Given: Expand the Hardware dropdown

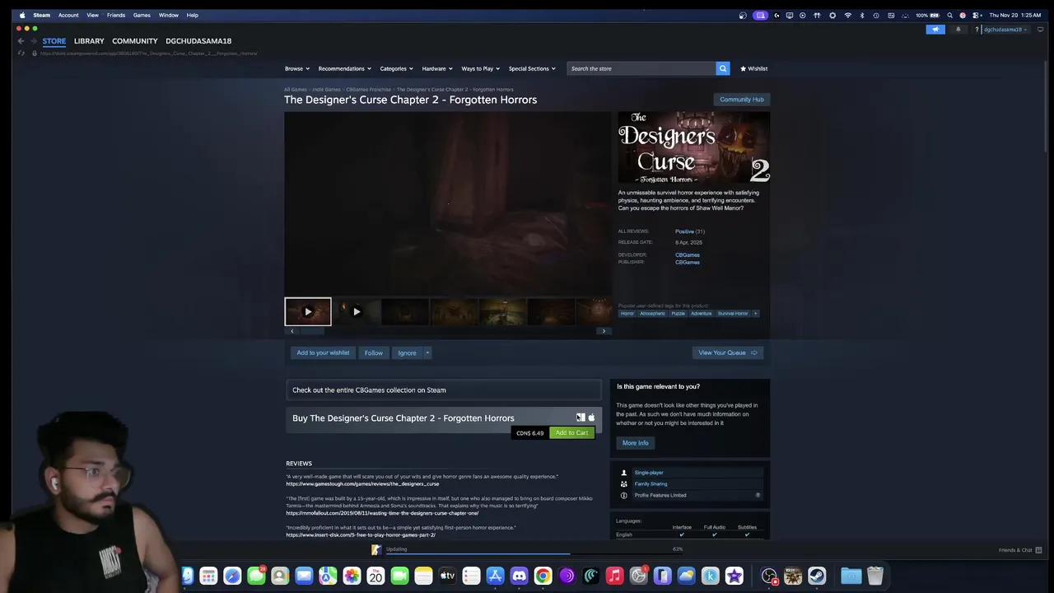Looking at the screenshot, I should click(x=437, y=68).
